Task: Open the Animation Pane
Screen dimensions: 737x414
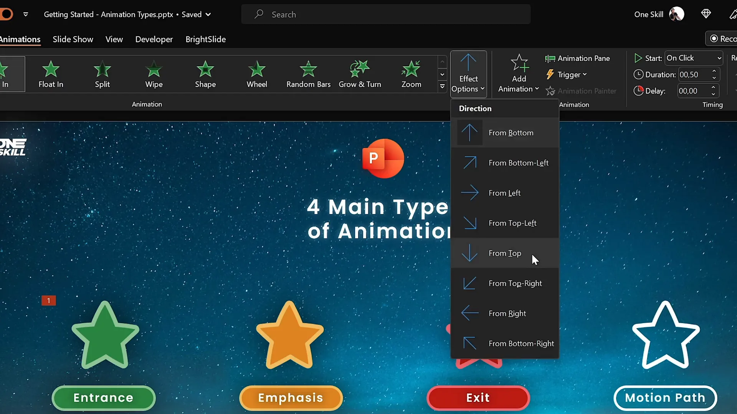Action: pos(578,58)
